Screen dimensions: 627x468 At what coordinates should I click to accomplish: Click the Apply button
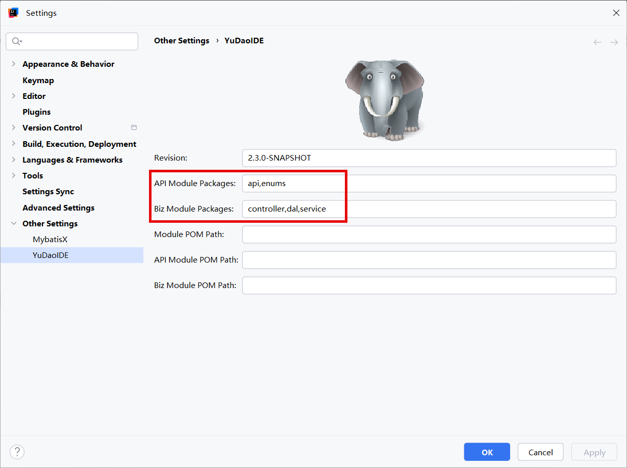click(x=594, y=452)
